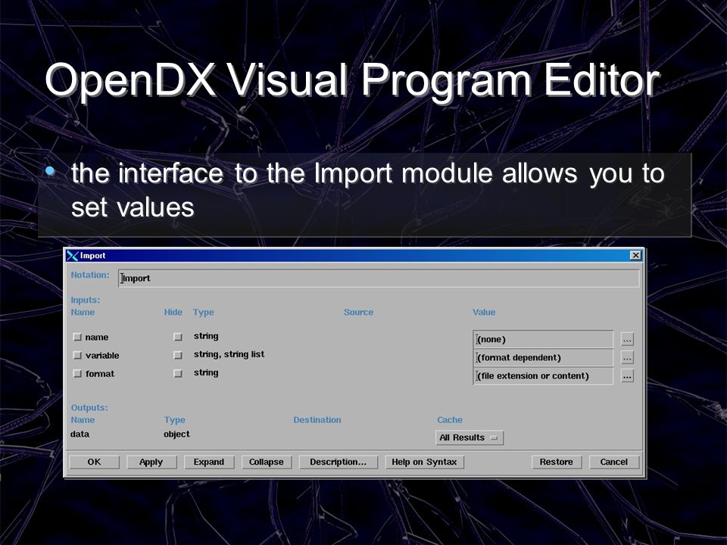Open the ellipsis button for variable value

(627, 358)
